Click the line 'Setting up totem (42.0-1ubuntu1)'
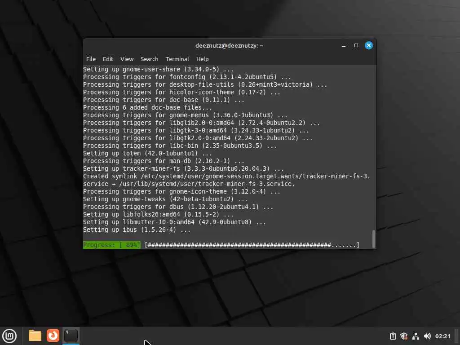The width and height of the screenshot is (460, 345). click(147, 153)
